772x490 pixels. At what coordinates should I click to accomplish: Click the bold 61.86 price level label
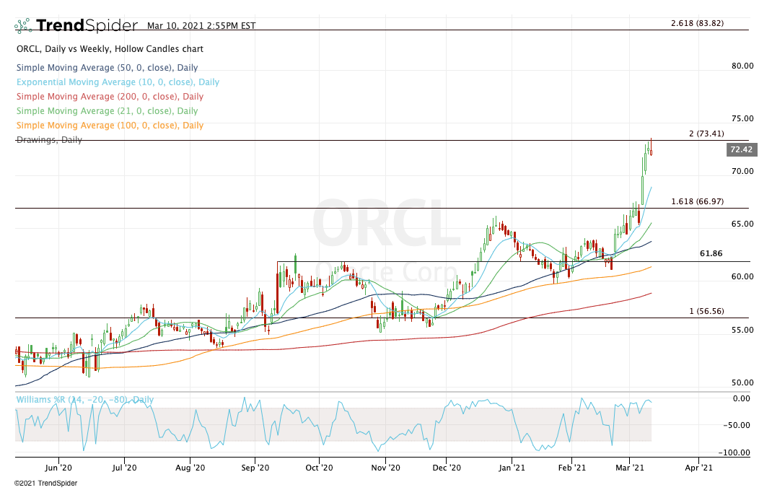(711, 254)
